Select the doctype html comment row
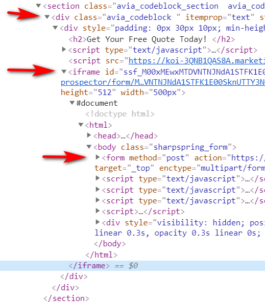Screen dimensions: 265x302 (x=120, y=114)
